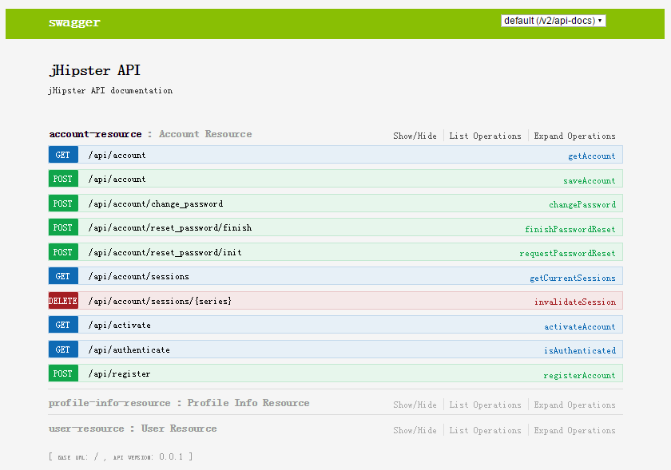The width and height of the screenshot is (671, 470).
Task: Toggle Show/Hide for profile-info-resource
Action: point(415,405)
